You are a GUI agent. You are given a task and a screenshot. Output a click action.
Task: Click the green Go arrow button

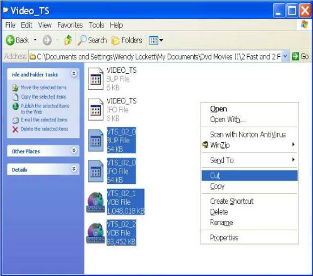tap(295, 56)
